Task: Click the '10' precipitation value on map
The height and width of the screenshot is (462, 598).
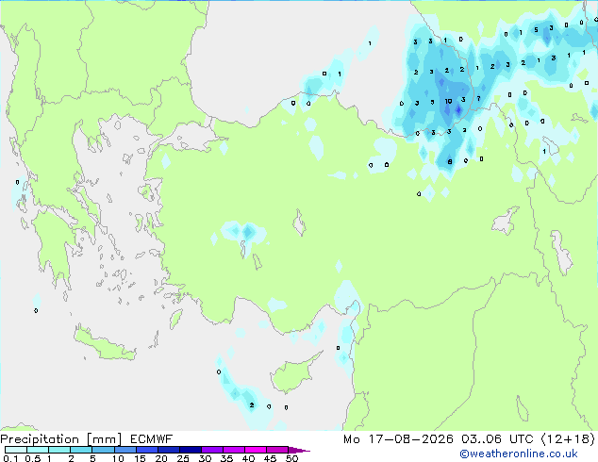Action: [449, 102]
